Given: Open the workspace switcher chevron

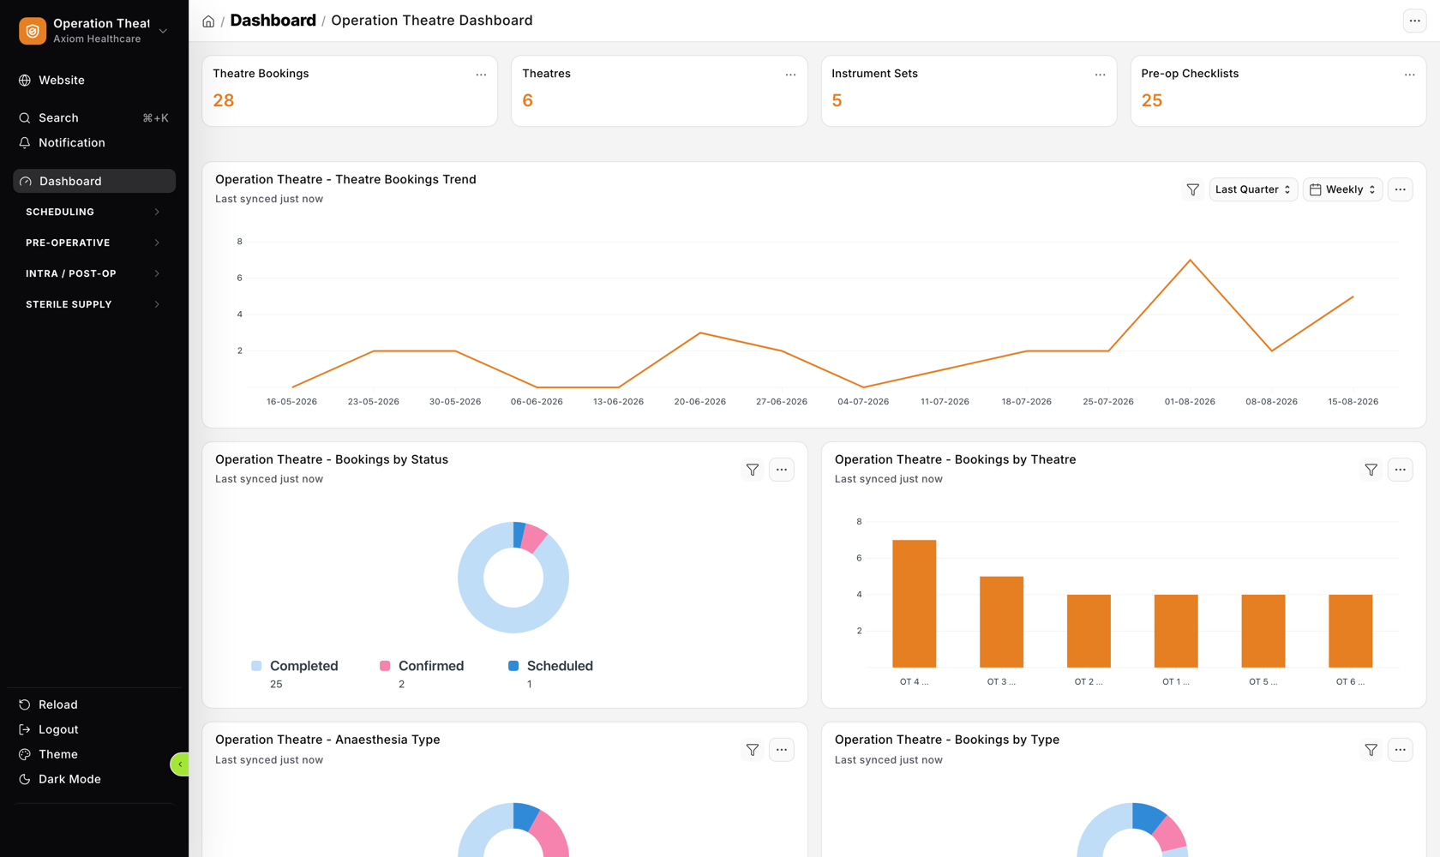Looking at the screenshot, I should pos(163,31).
